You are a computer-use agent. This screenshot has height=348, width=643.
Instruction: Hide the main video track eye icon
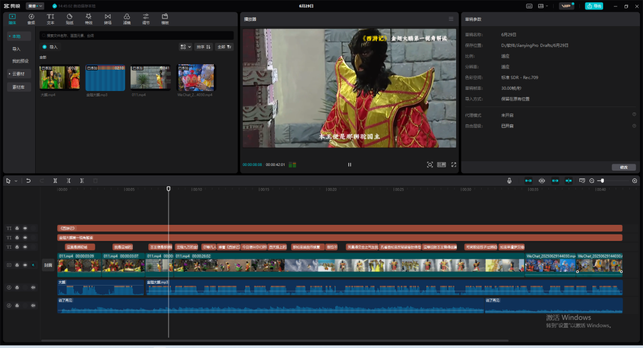25,265
